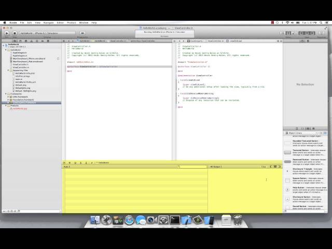Expand UIKit.framework in the navigator
This screenshot has width=332, height=249.
pos(8,97)
